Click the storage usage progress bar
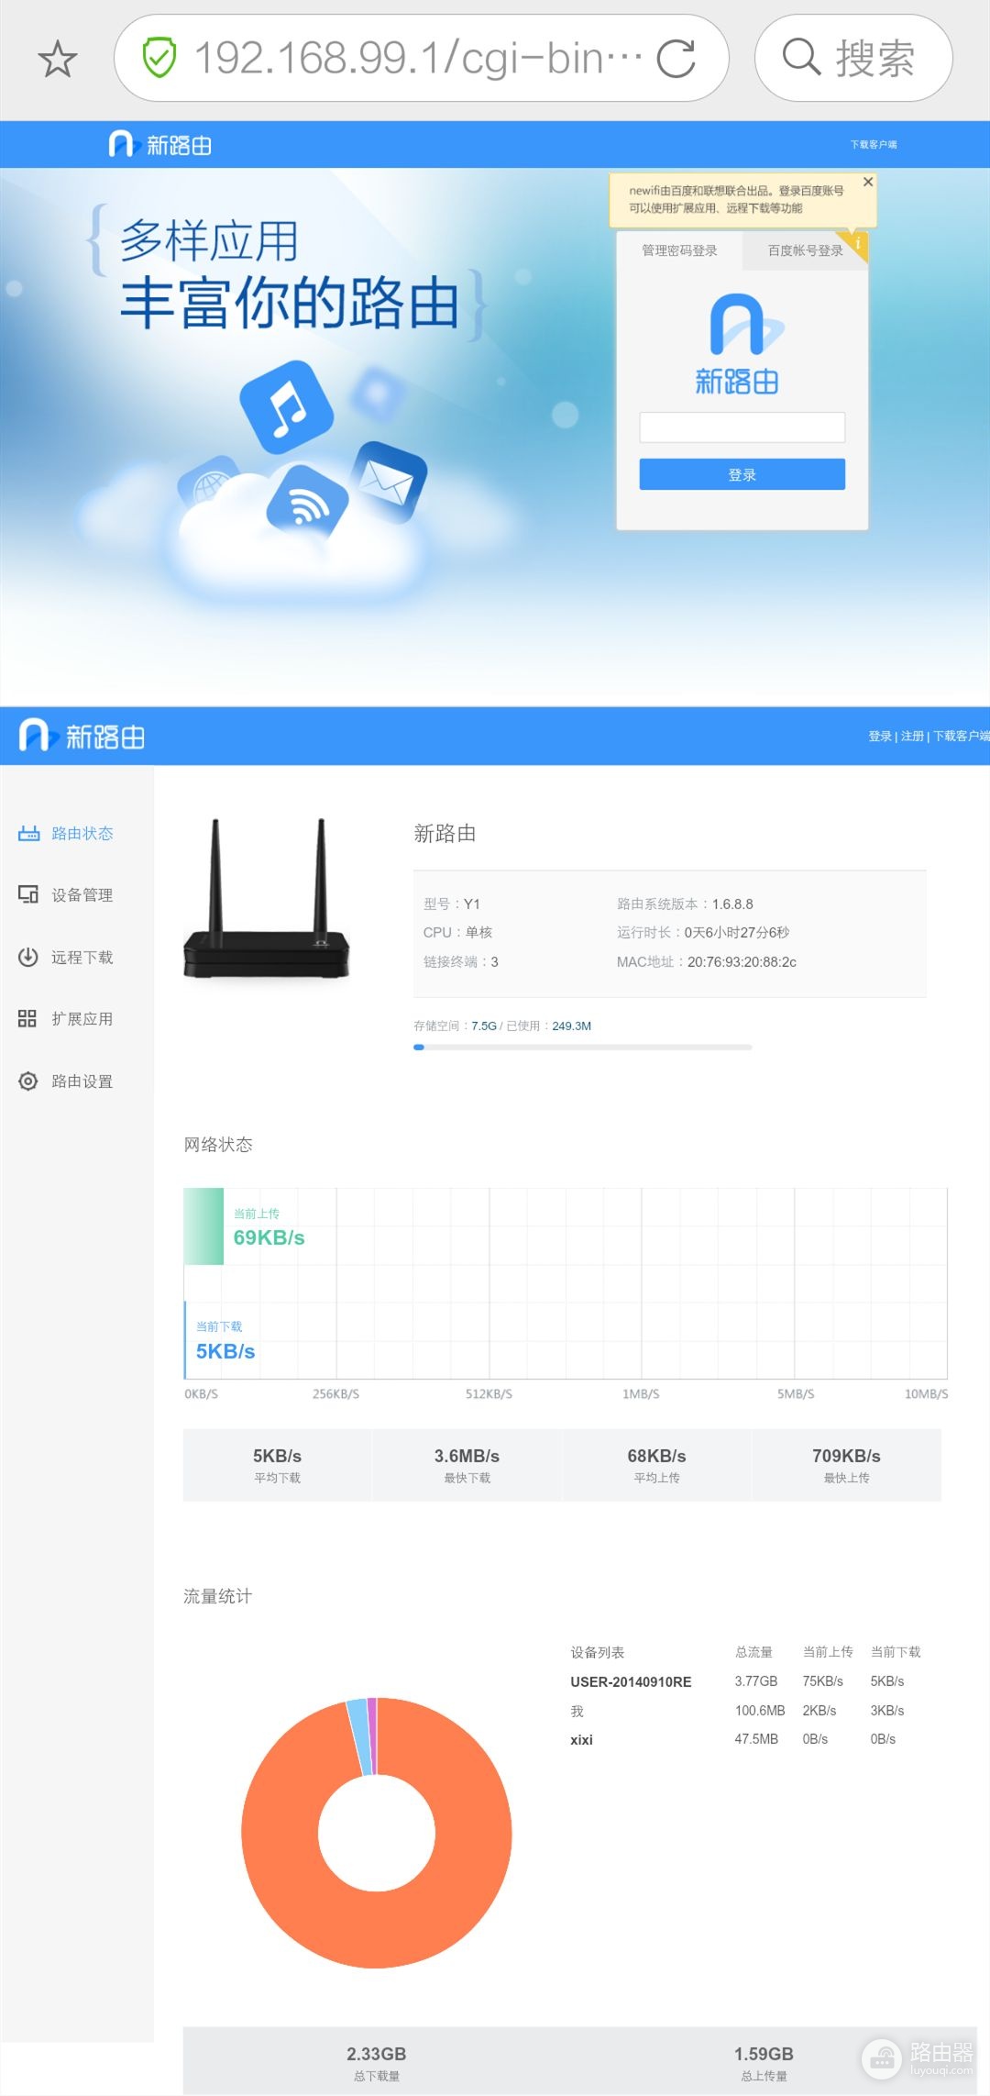 (x=583, y=1047)
